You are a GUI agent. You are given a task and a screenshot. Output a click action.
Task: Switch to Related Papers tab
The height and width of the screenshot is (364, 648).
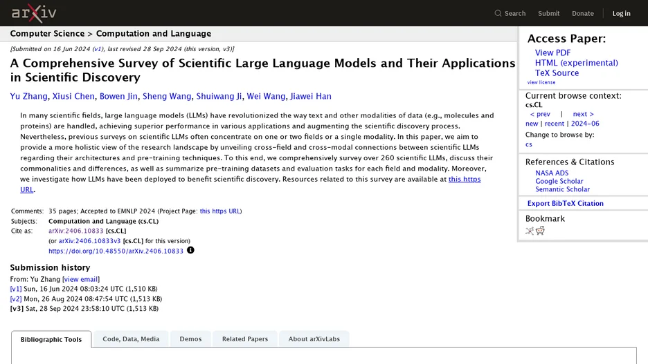click(245, 339)
